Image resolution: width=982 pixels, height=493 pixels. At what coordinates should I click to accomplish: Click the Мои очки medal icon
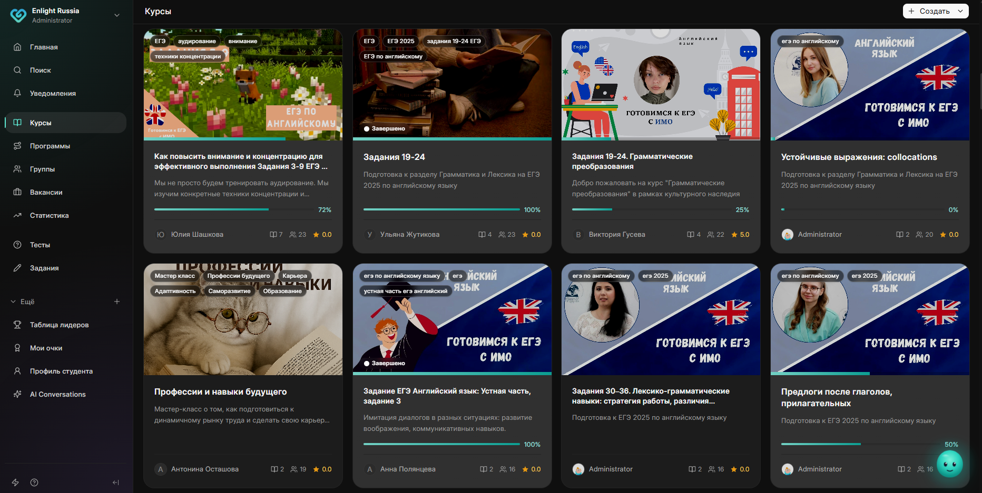pyautogui.click(x=17, y=348)
